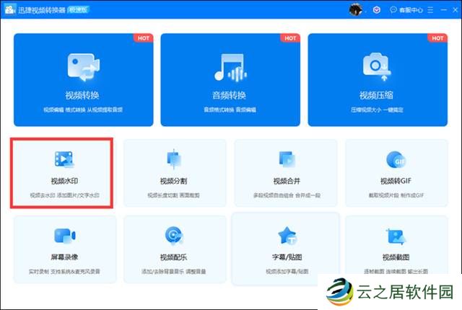This screenshot has height=310, width=462.
Task: Click the 极速版 edition badge
Action: (78, 9)
